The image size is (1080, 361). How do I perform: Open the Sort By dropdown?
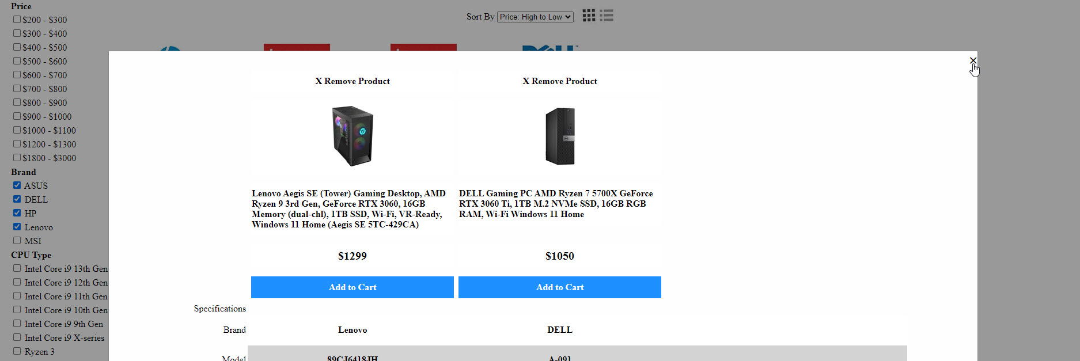click(535, 17)
